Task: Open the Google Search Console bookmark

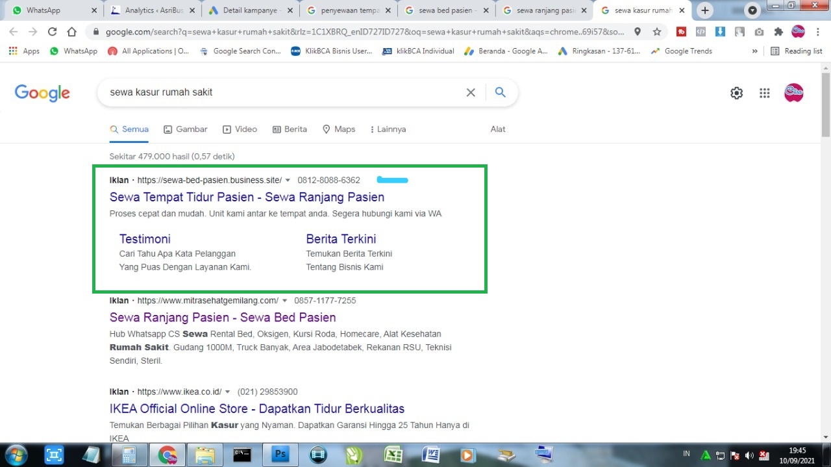Action: pyautogui.click(x=240, y=51)
